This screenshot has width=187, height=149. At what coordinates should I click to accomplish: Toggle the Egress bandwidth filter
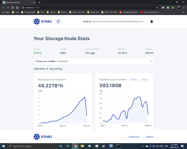click(x=133, y=80)
